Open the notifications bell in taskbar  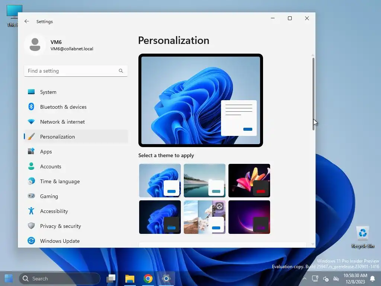point(372,279)
